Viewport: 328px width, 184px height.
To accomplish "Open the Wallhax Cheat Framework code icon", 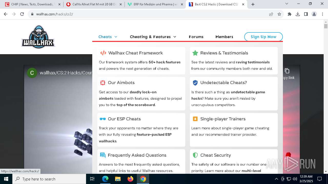I will point(103,53).
